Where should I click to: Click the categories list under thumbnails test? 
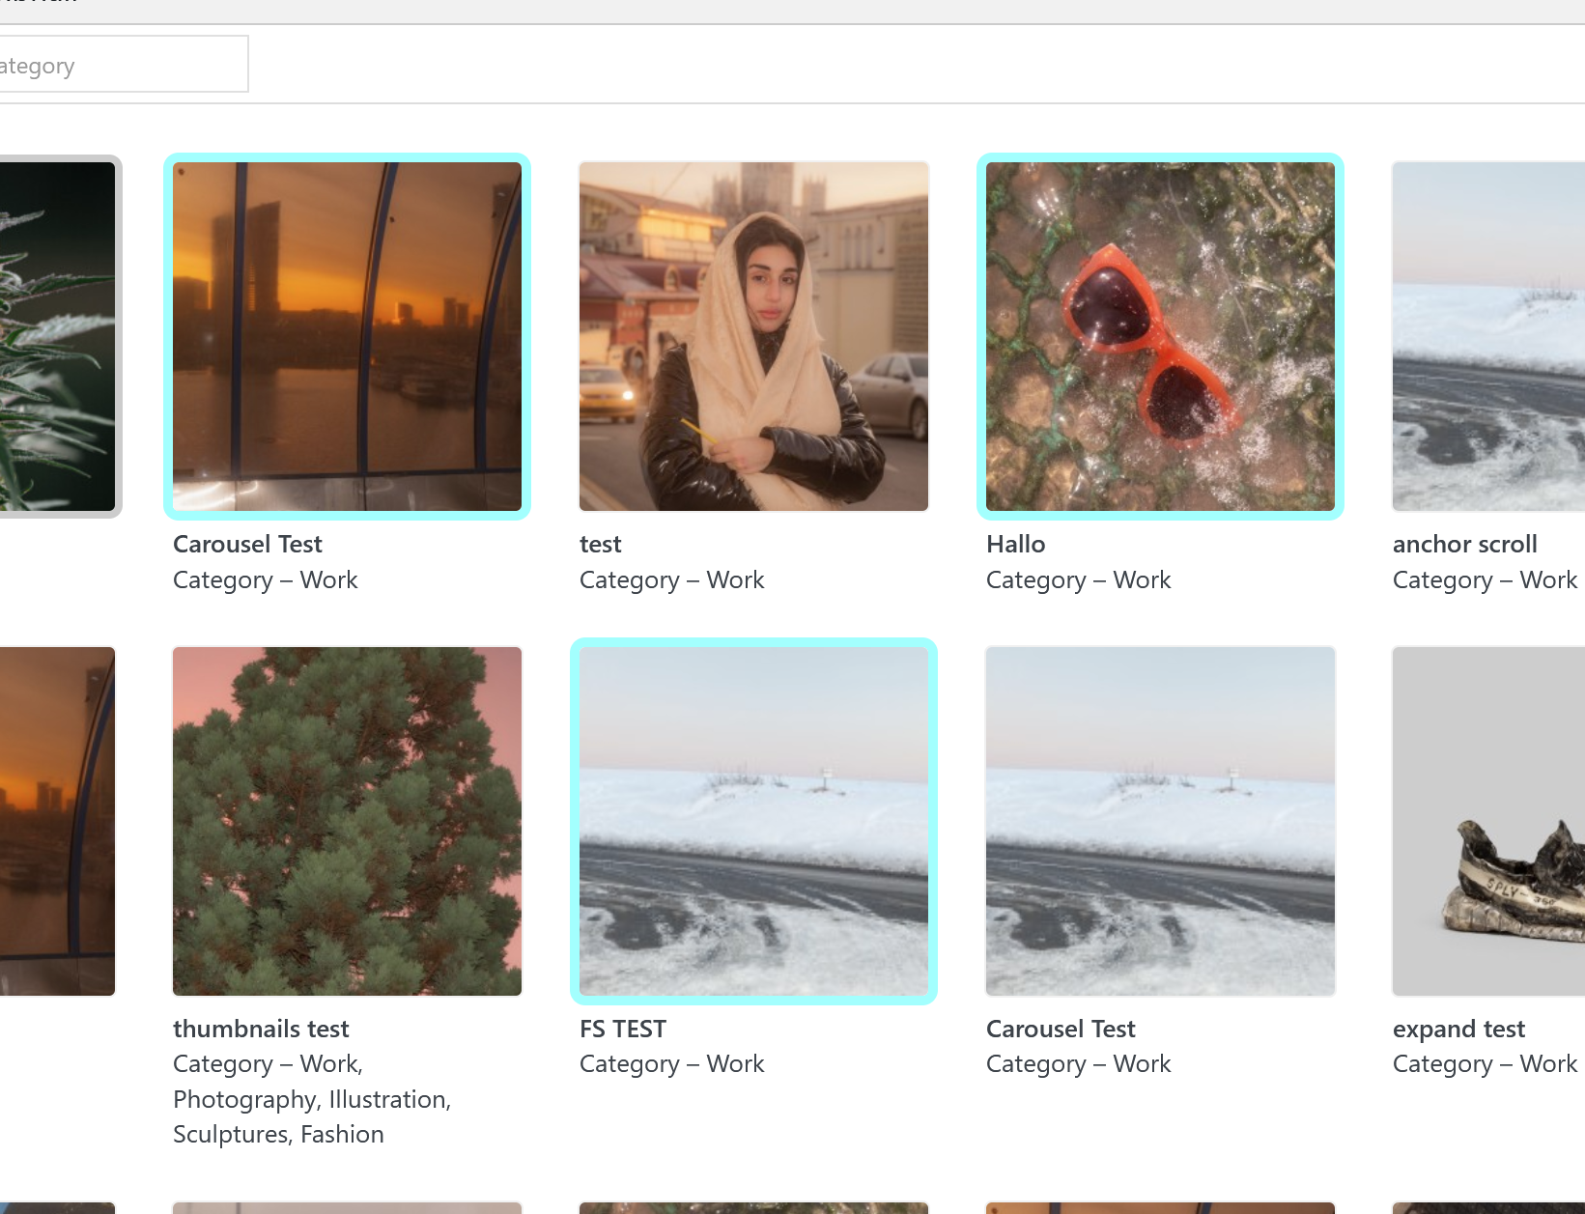(x=311, y=1100)
